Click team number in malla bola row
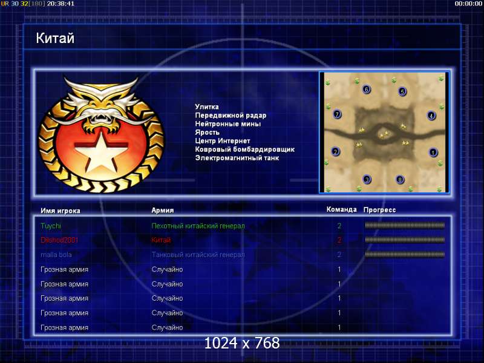Image resolution: width=484 pixels, height=363 pixels. [339, 255]
